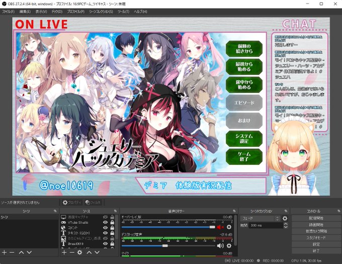Click the プロパティ button above sources
Screen dimensions: 342x264
[72, 203]
